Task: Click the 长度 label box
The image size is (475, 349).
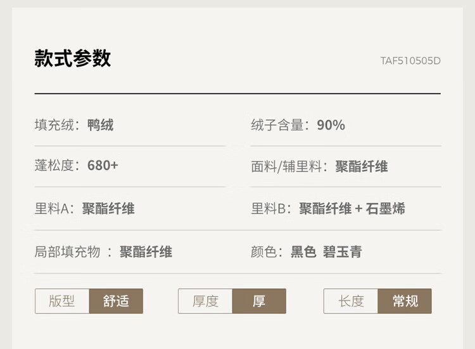Action: 351,301
